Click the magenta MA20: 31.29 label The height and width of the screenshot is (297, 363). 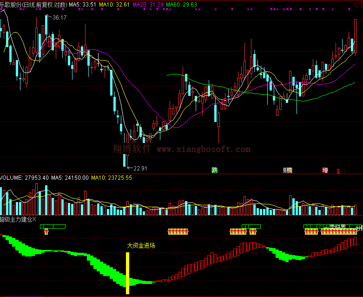tap(148, 5)
